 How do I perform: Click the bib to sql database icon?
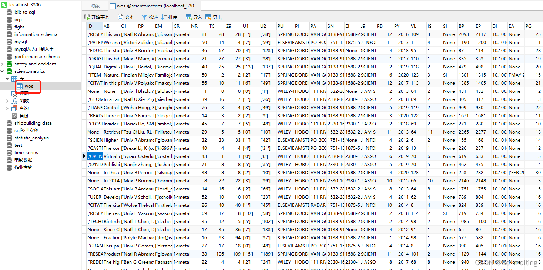9,12
